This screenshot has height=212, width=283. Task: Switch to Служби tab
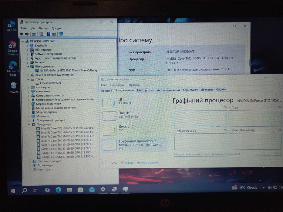click(x=221, y=89)
